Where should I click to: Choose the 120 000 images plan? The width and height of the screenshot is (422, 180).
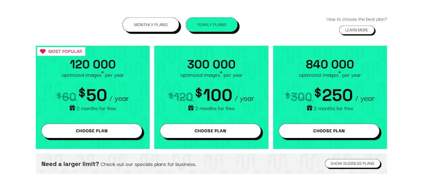pyautogui.click(x=92, y=131)
